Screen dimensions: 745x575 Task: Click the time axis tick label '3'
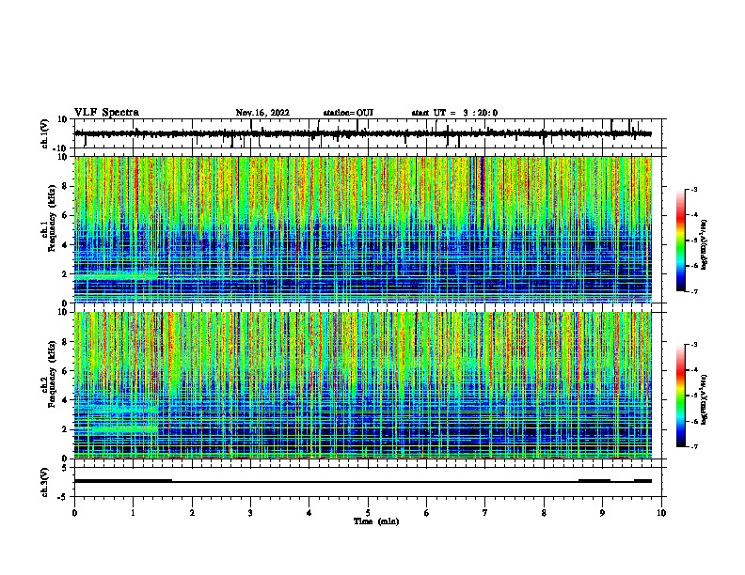[250, 513]
